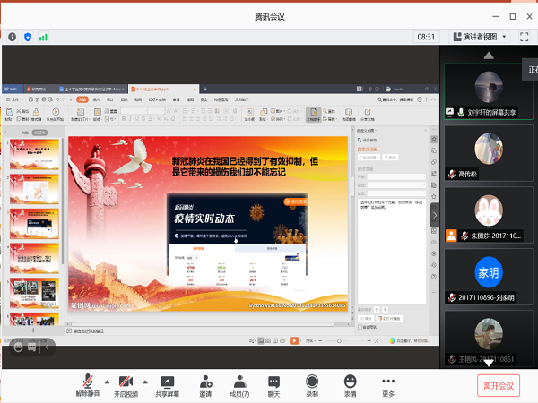Click the blue security shield icon
Image resolution: width=538 pixels, height=403 pixels.
(x=28, y=37)
